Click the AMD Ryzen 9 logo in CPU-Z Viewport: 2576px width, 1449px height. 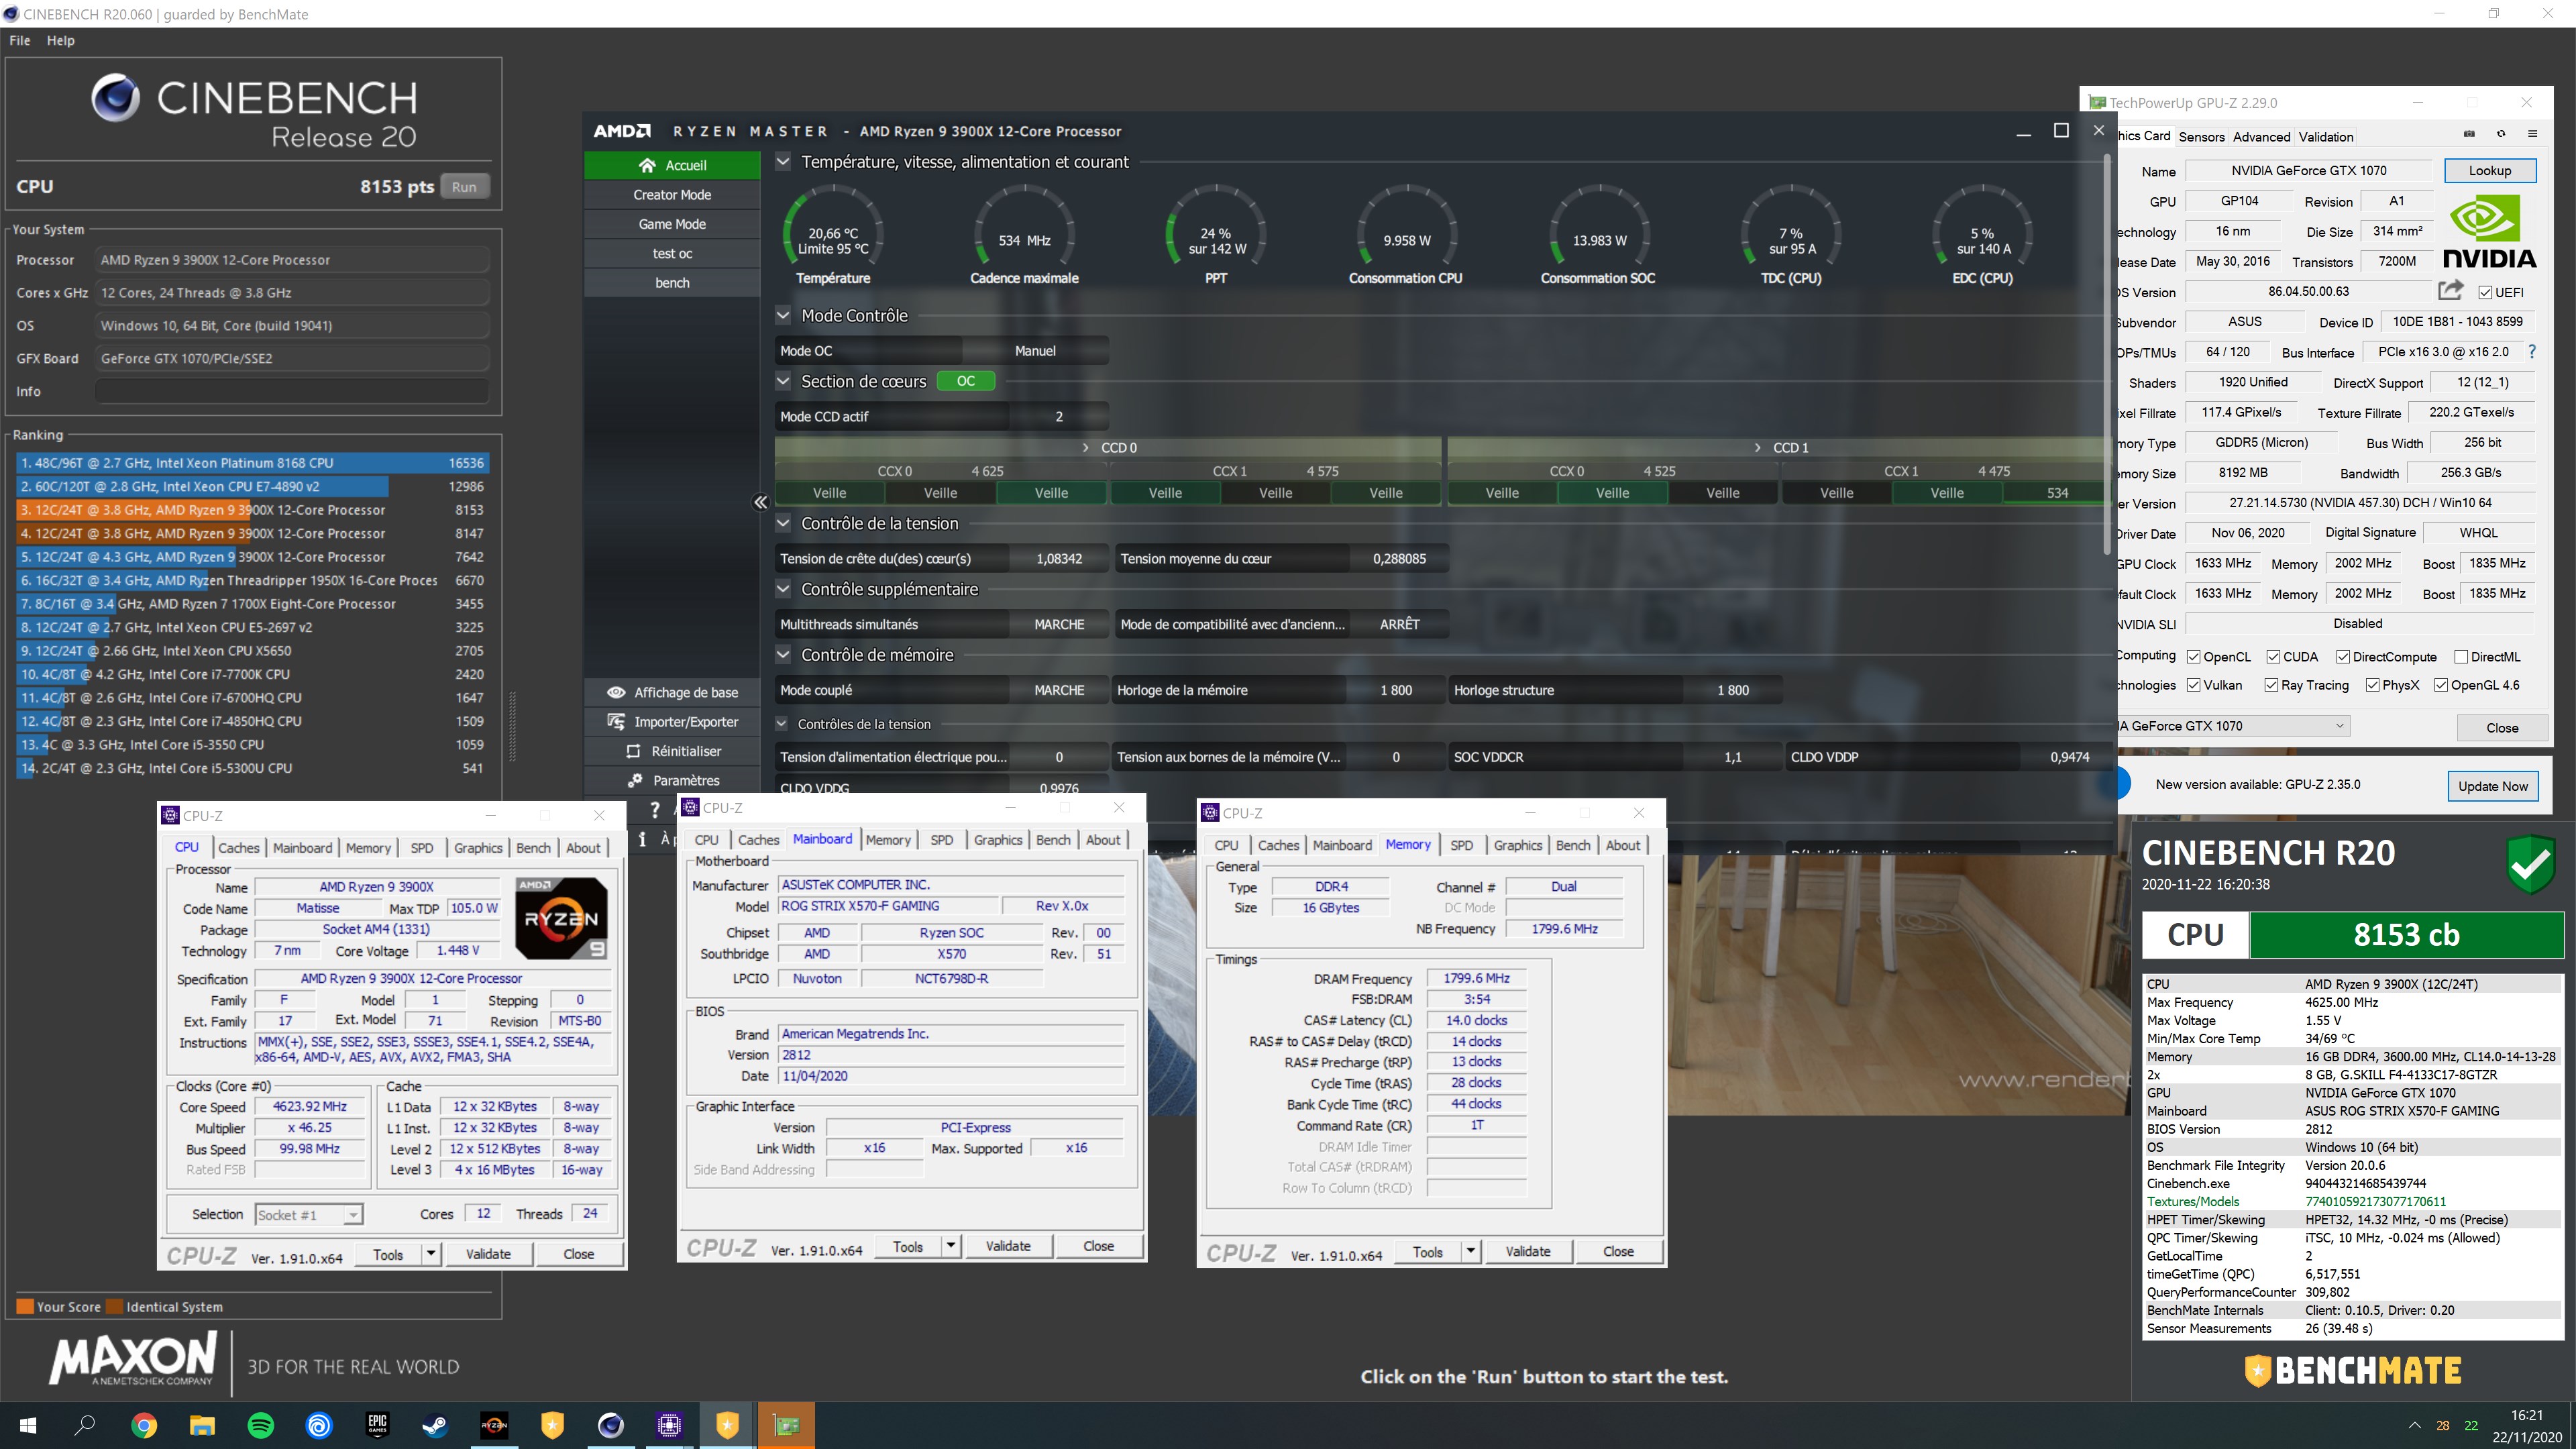tap(561, 918)
